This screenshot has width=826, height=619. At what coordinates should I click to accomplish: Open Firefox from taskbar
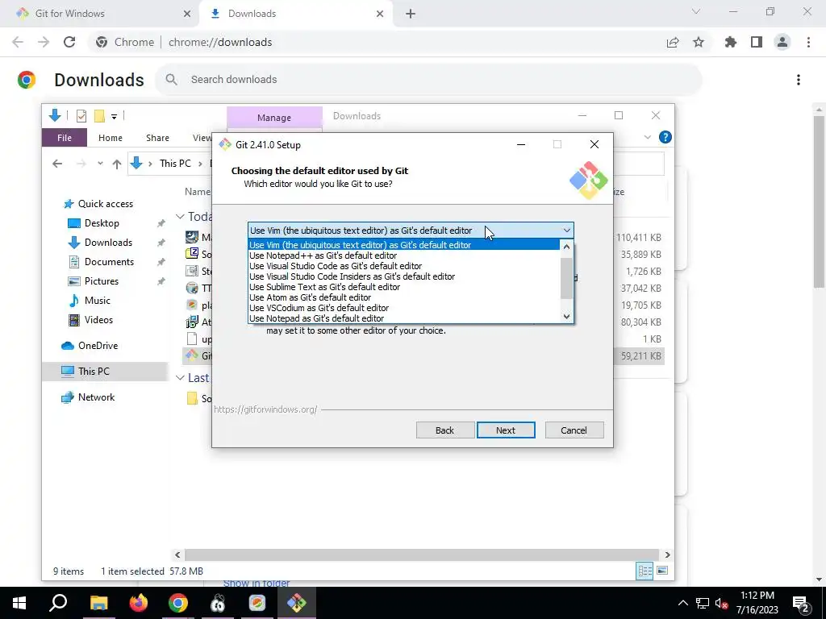(x=139, y=603)
